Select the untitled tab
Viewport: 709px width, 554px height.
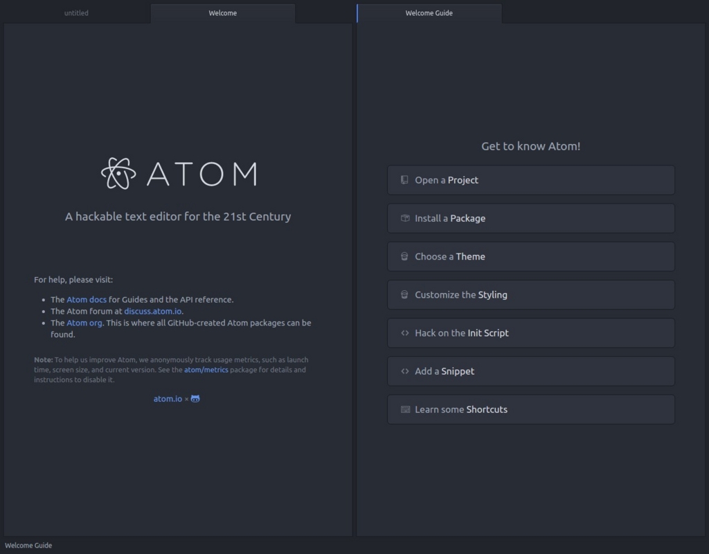point(76,12)
